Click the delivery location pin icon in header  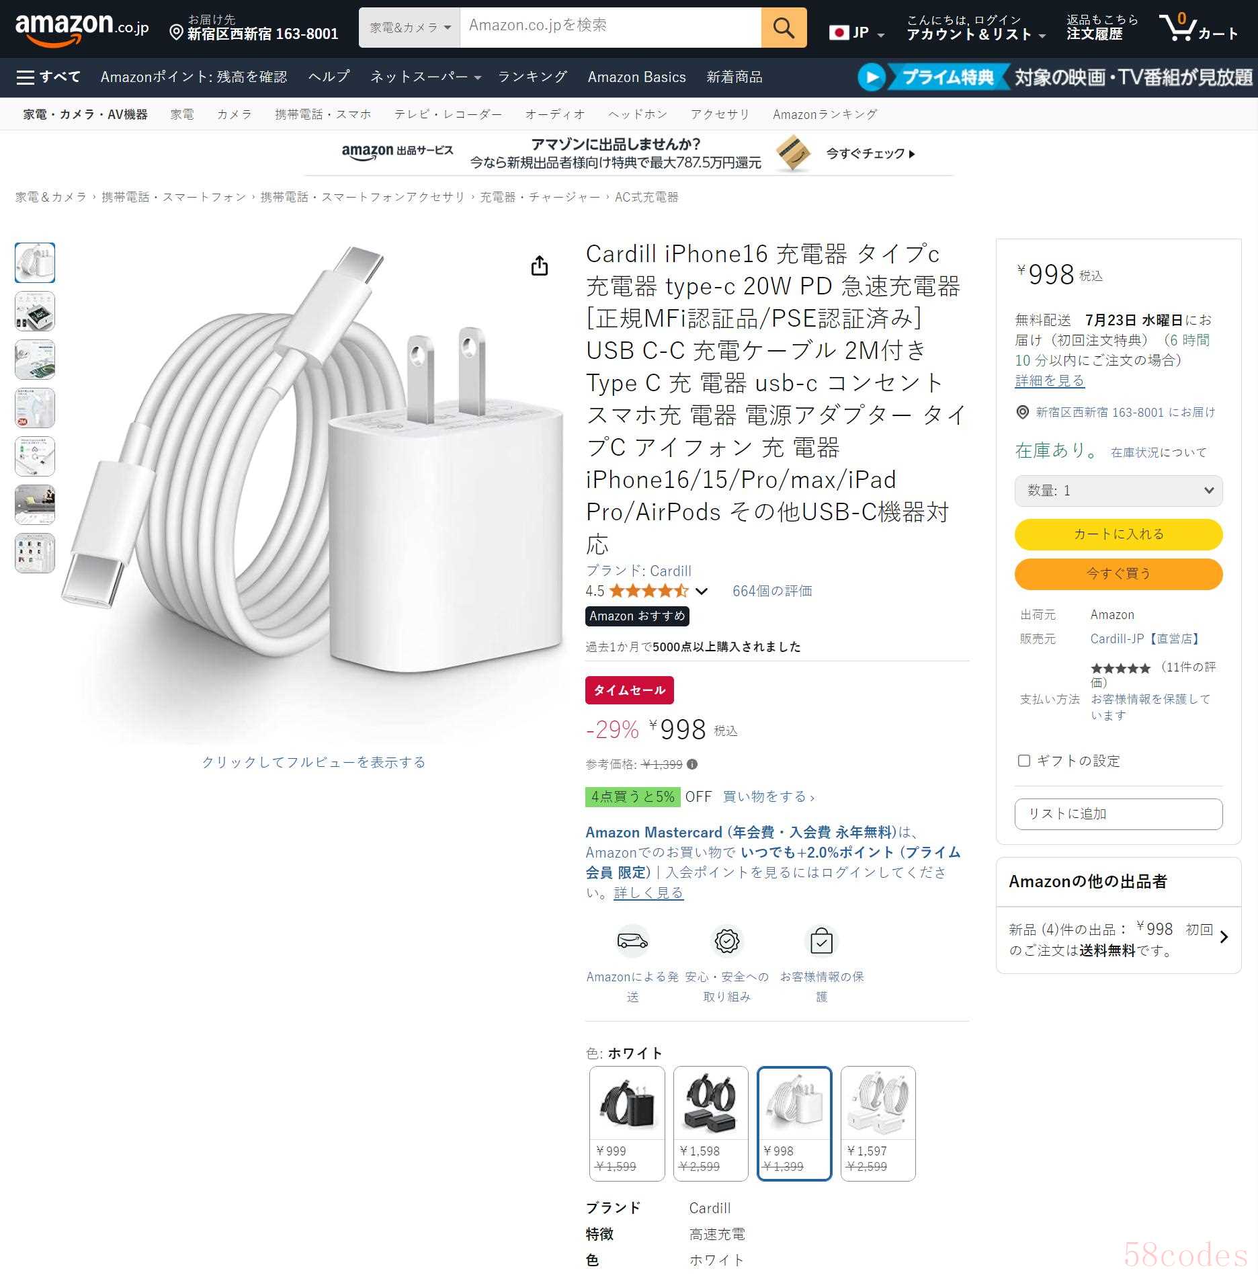coord(176,32)
